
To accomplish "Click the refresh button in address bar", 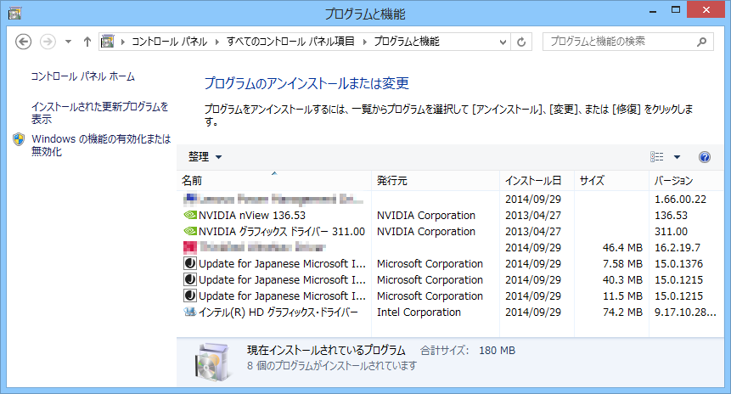I will [x=520, y=41].
